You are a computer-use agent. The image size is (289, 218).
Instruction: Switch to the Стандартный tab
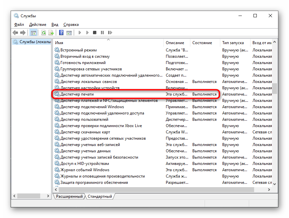(99, 196)
